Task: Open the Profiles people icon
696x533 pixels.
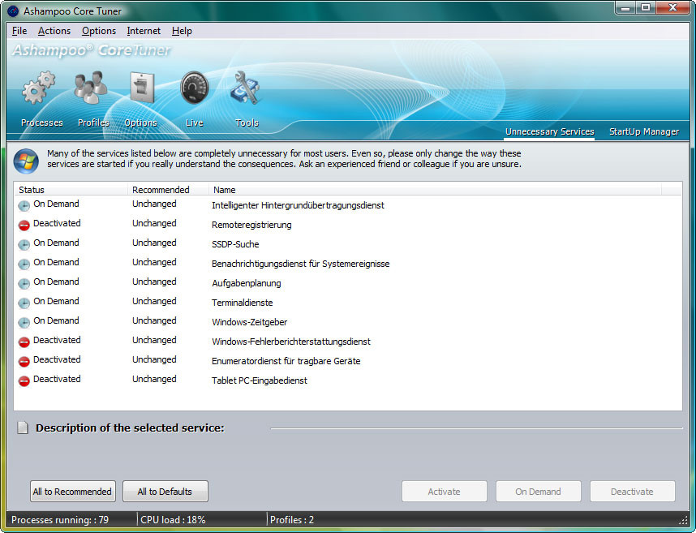Action: pyautogui.click(x=91, y=88)
